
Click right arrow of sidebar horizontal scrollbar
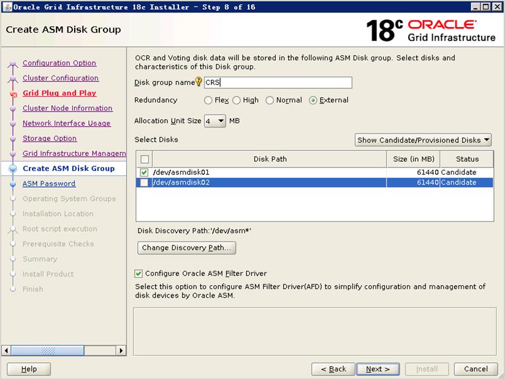[121, 350]
